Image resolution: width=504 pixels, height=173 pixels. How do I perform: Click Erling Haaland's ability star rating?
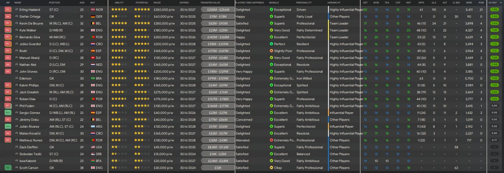click(x=119, y=9)
